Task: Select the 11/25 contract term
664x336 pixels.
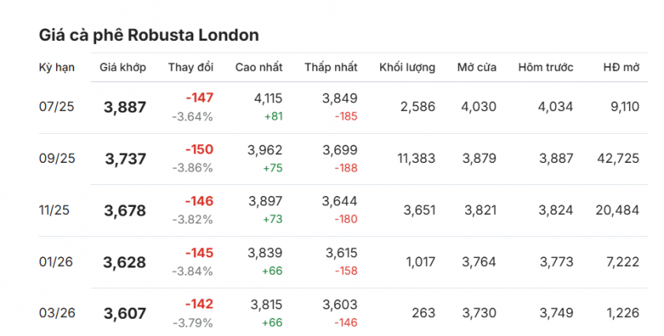Action: [57, 210]
